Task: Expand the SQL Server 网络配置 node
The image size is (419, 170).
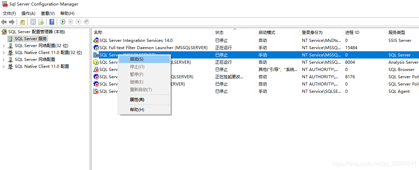Action: 3,60
